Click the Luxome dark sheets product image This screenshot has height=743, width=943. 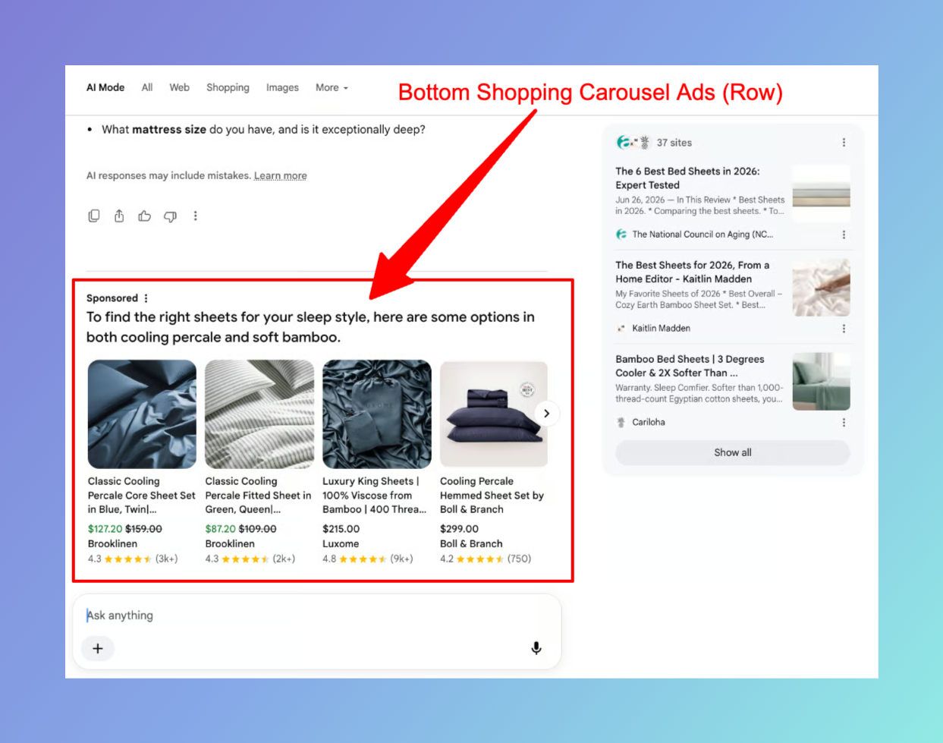(x=377, y=414)
